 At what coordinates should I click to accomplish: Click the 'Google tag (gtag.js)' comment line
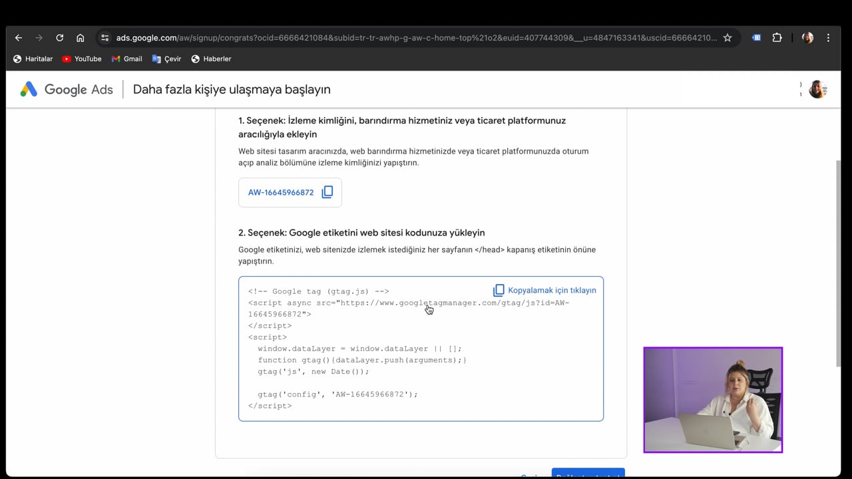click(319, 291)
